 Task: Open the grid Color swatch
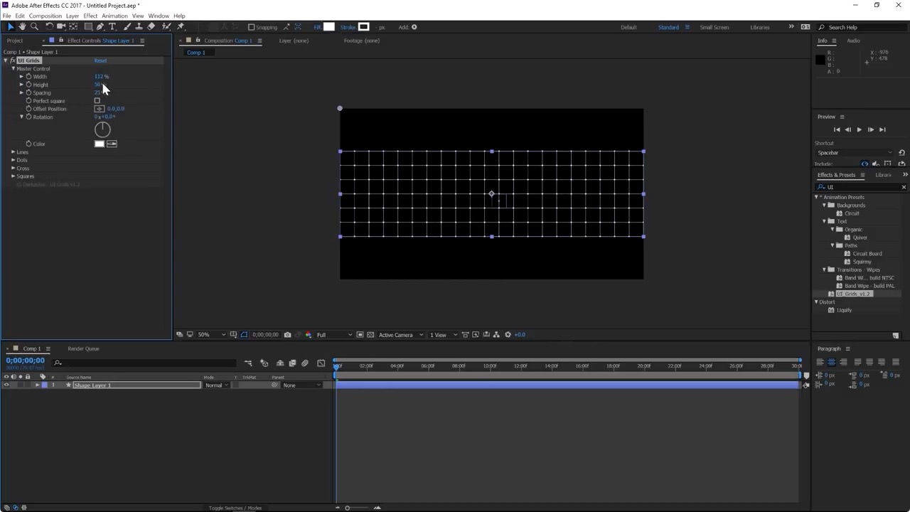pyautogui.click(x=100, y=144)
